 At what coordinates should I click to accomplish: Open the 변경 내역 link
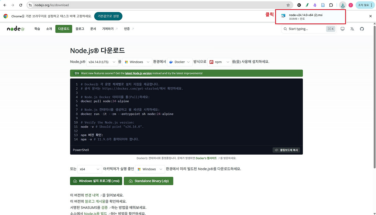tap(93, 195)
